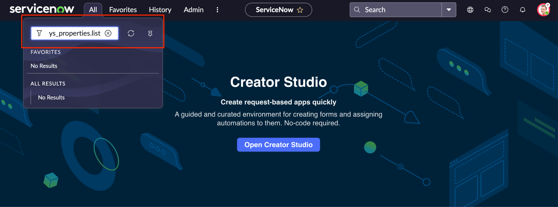Click the ServiceNow page title pill
Viewport: 558px width, 207px height.
[274, 10]
